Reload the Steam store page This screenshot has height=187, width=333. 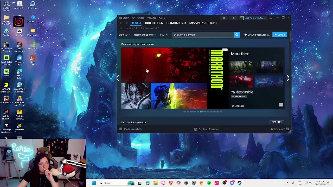click(x=121, y=28)
